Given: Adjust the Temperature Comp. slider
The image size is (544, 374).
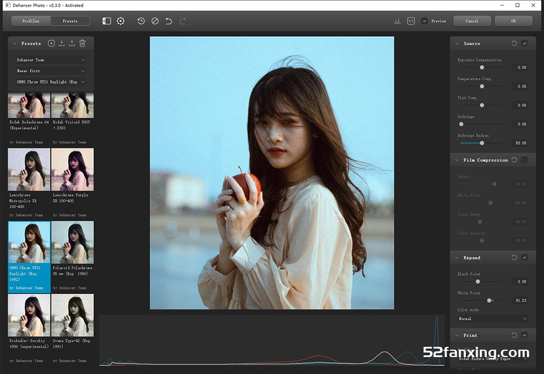Looking at the screenshot, I should coord(482,86).
